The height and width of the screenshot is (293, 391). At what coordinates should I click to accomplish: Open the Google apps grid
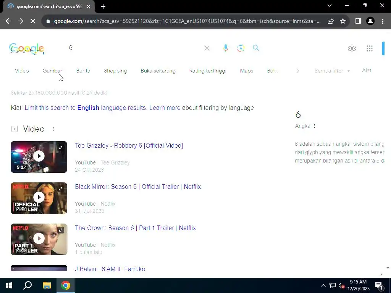click(x=370, y=48)
